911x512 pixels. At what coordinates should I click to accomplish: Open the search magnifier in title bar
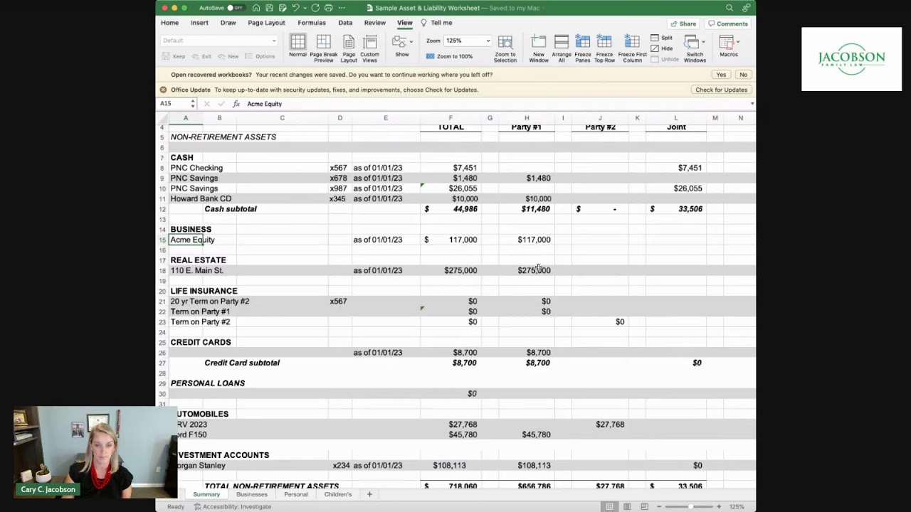[x=730, y=8]
